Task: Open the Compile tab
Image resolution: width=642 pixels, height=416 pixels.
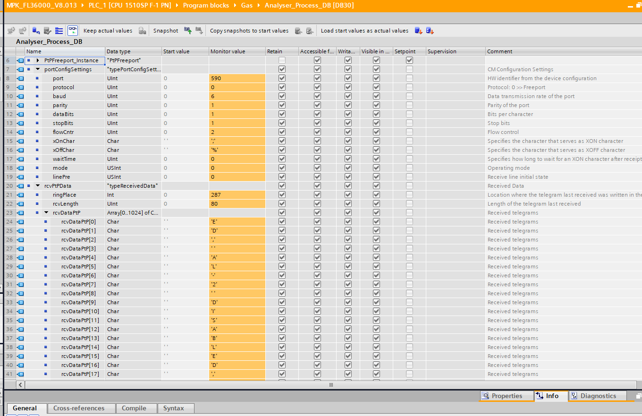Action: (x=134, y=408)
